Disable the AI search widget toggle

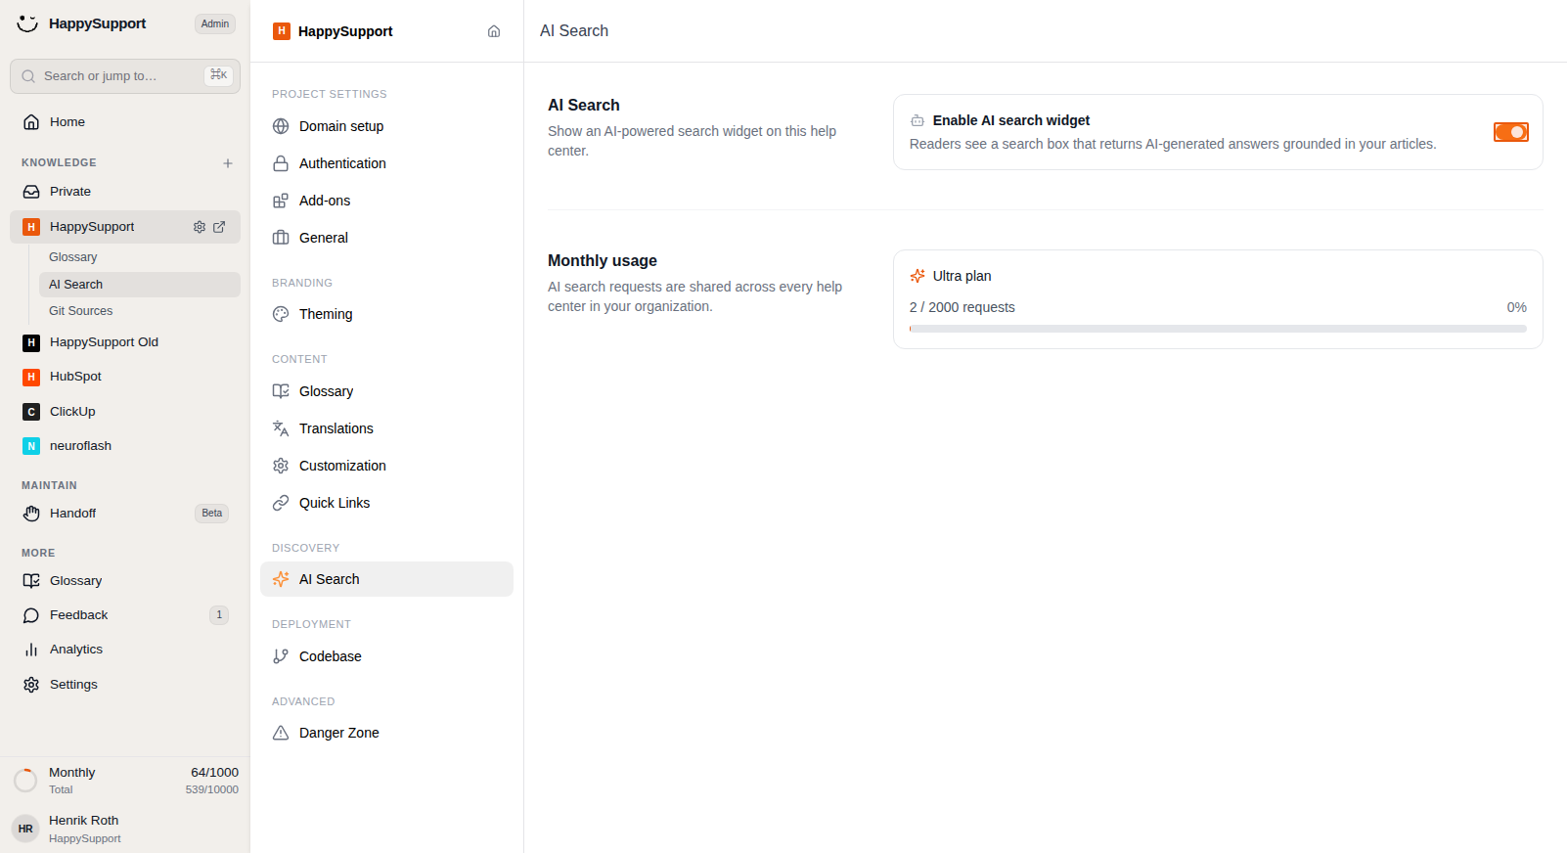pyautogui.click(x=1511, y=132)
